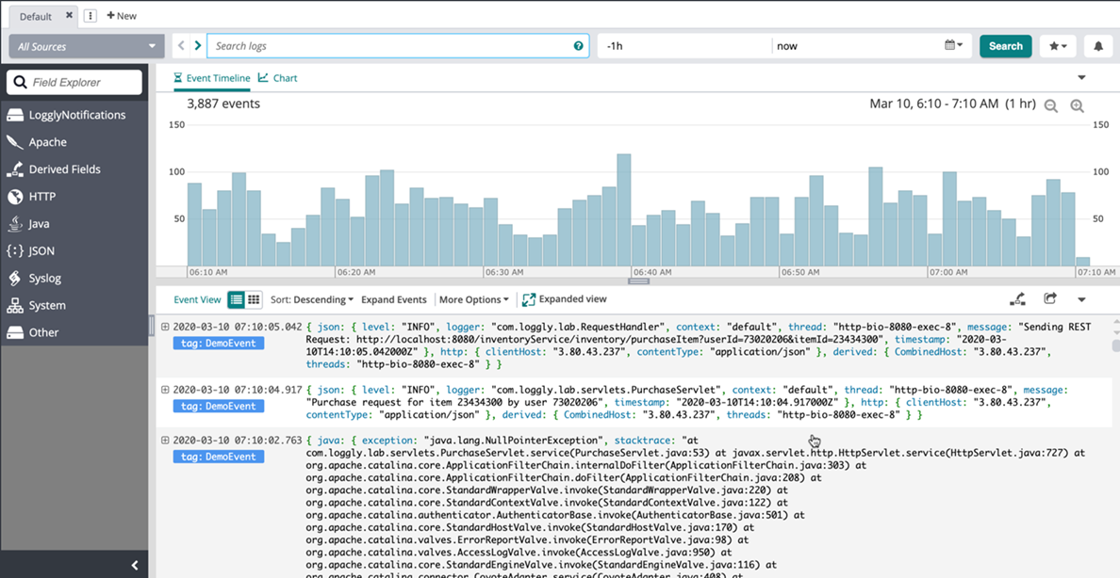Viewport: 1120px width, 578px height.
Task: Click the Expand Events link
Action: click(393, 299)
